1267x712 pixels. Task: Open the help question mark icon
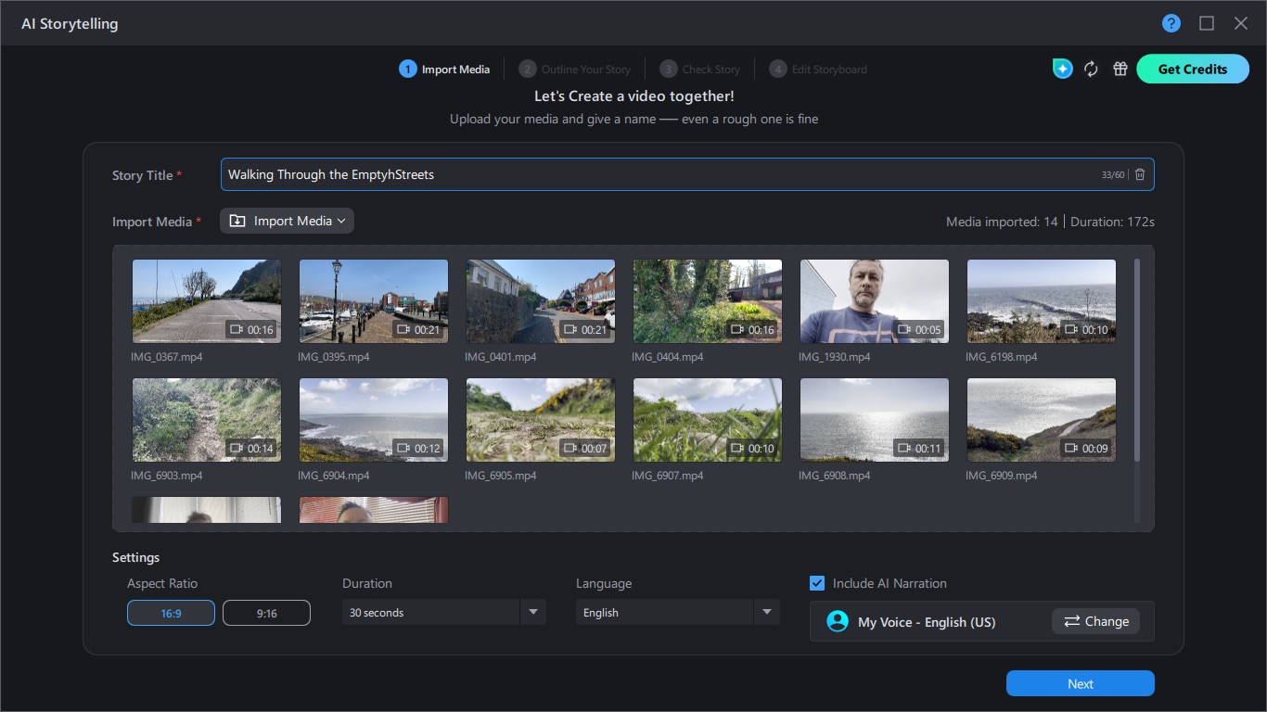(x=1171, y=23)
